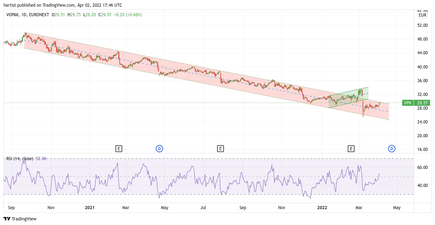
Task: Click the dividend D marker near May 2021
Action: coord(160,149)
